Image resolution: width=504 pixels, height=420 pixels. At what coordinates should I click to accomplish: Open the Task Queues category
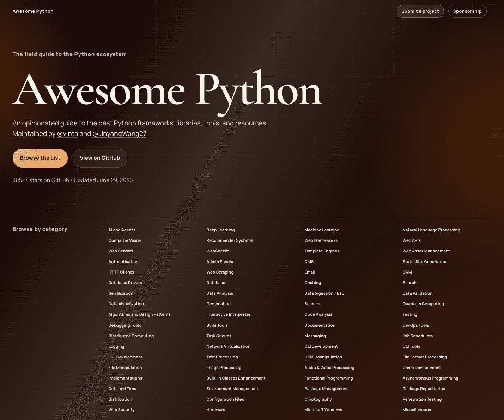[219, 336]
